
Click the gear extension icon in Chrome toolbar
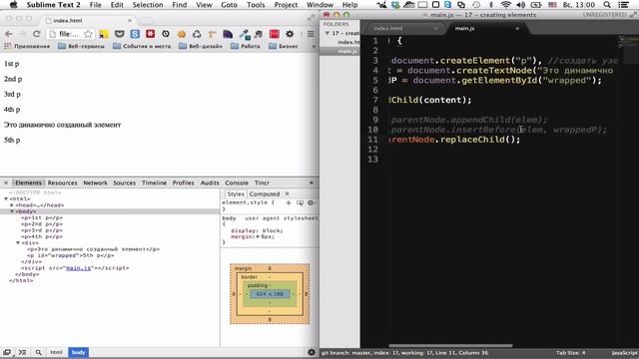(290, 34)
